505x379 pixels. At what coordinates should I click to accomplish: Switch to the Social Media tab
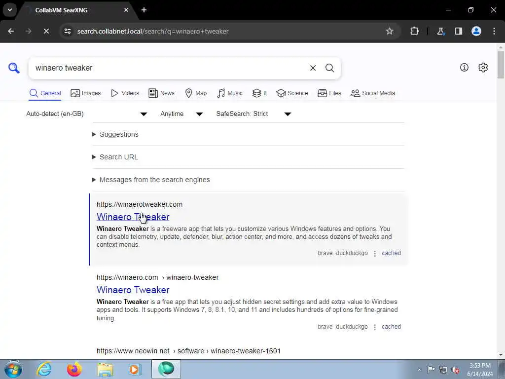[x=373, y=93]
